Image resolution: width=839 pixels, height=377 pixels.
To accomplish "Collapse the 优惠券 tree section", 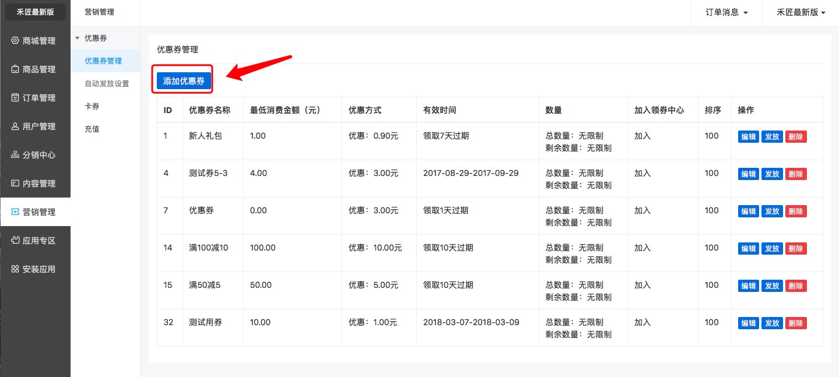I will pyautogui.click(x=78, y=38).
